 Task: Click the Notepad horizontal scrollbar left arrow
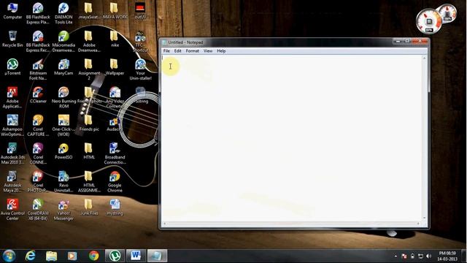(x=164, y=224)
